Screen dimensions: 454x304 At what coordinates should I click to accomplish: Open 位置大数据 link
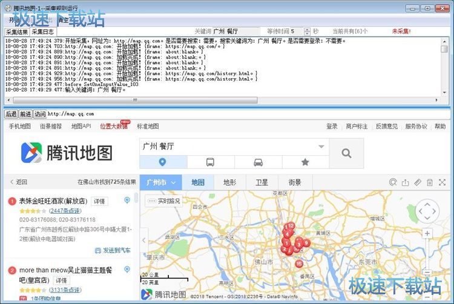click(x=114, y=127)
